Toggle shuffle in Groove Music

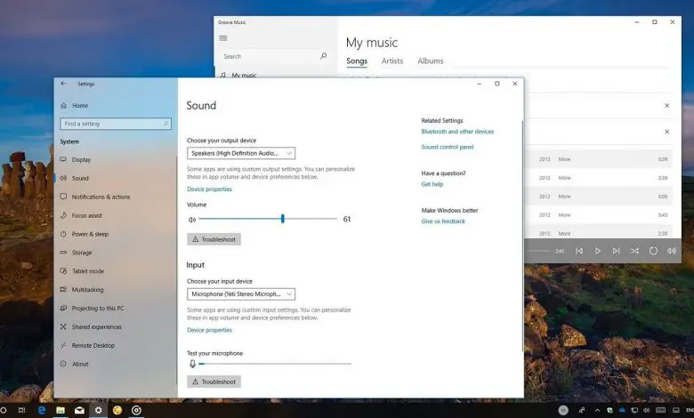(634, 251)
